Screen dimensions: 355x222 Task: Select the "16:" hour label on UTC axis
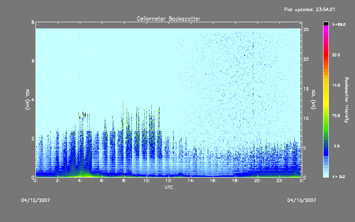(x=213, y=181)
